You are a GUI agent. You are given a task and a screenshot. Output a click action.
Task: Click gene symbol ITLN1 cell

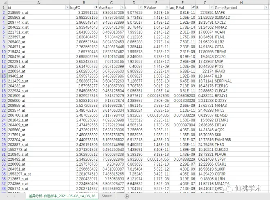(x=241, y=37)
